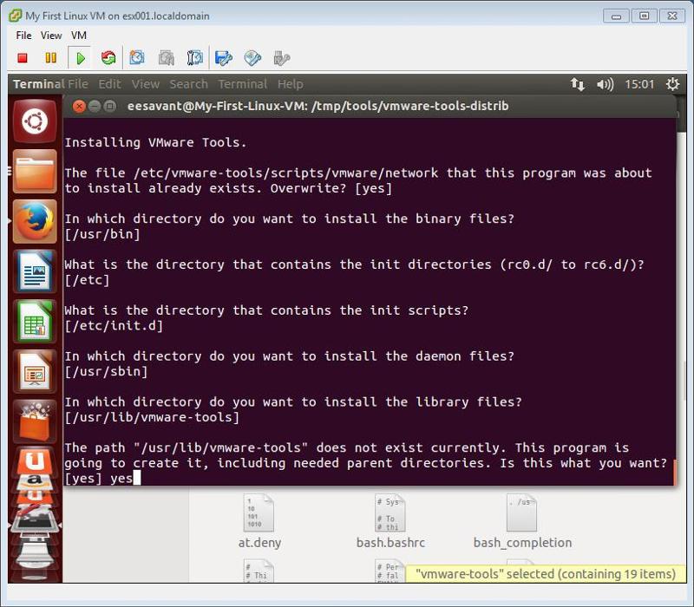The image size is (694, 607).
Task: Select the bash.bashrc file in Files window
Action: tap(390, 521)
